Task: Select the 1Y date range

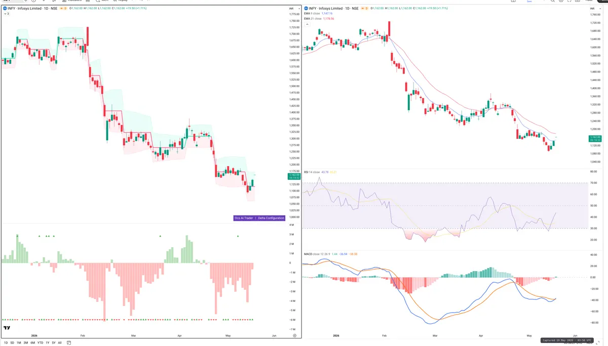Action: coord(48,343)
